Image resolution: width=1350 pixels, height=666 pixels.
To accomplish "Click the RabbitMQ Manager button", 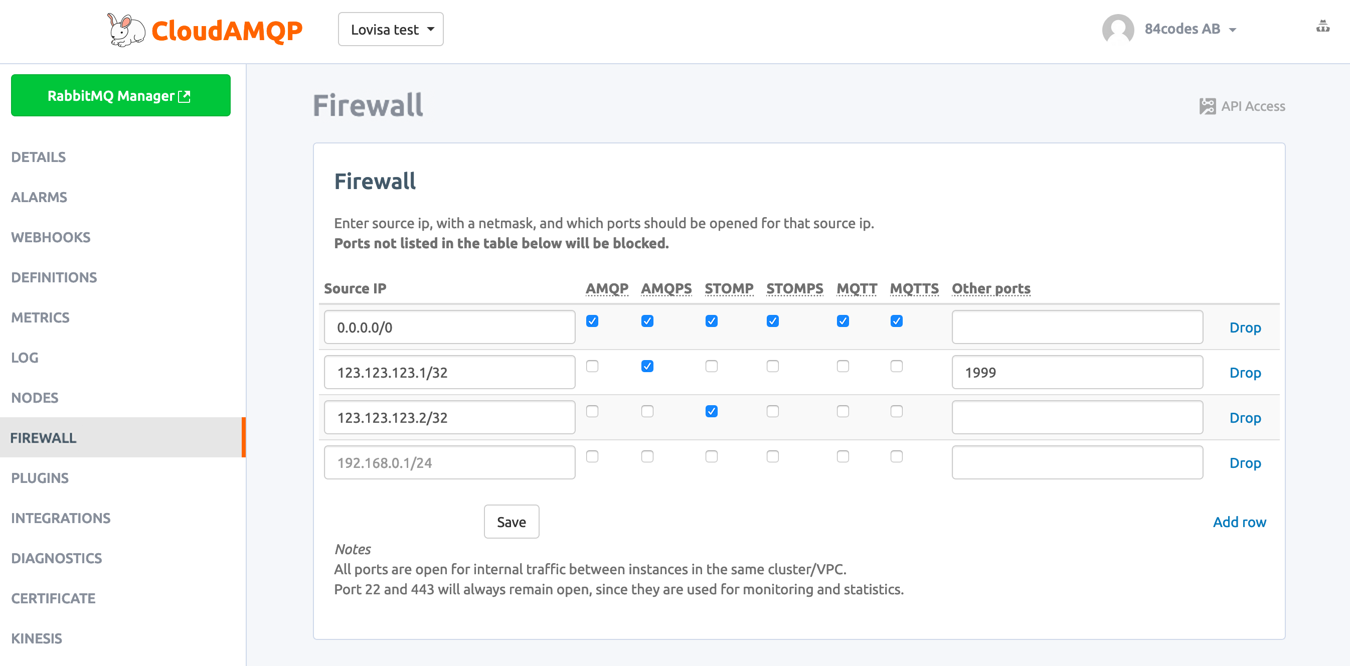I will click(121, 95).
